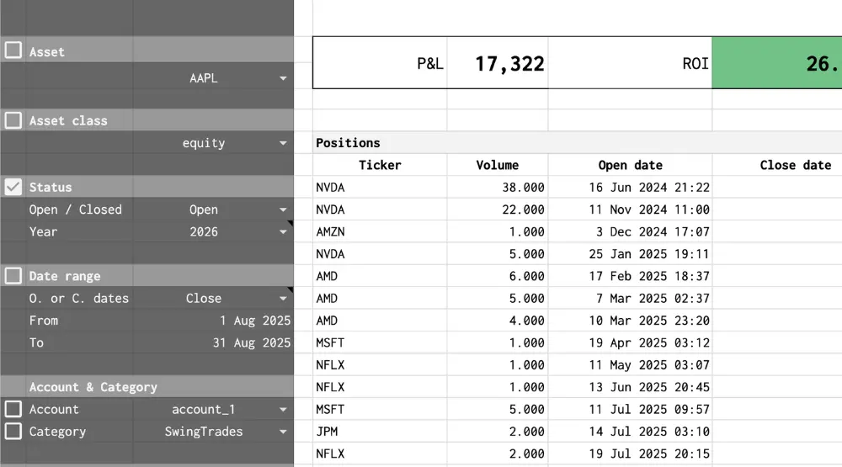This screenshot has height=467, width=842.
Task: Select the NVDA ticker with volume 38.000
Action: (x=380, y=188)
